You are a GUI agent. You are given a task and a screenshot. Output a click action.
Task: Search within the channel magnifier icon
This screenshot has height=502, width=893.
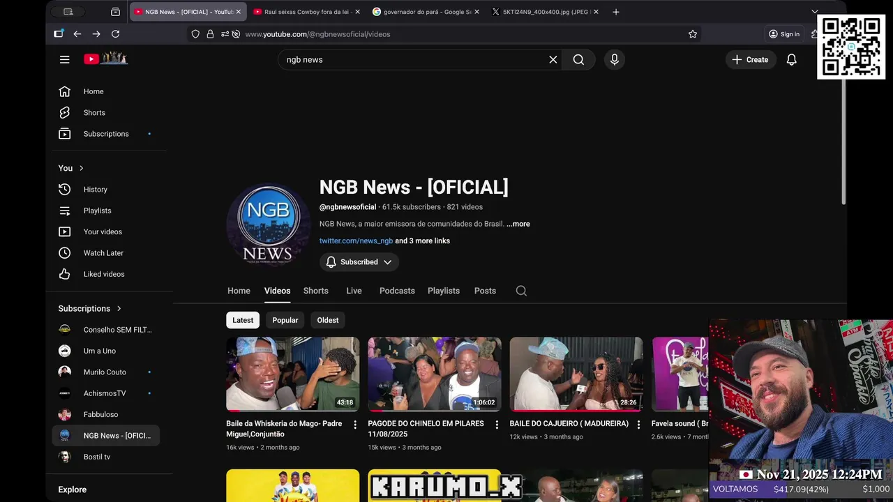(x=521, y=291)
